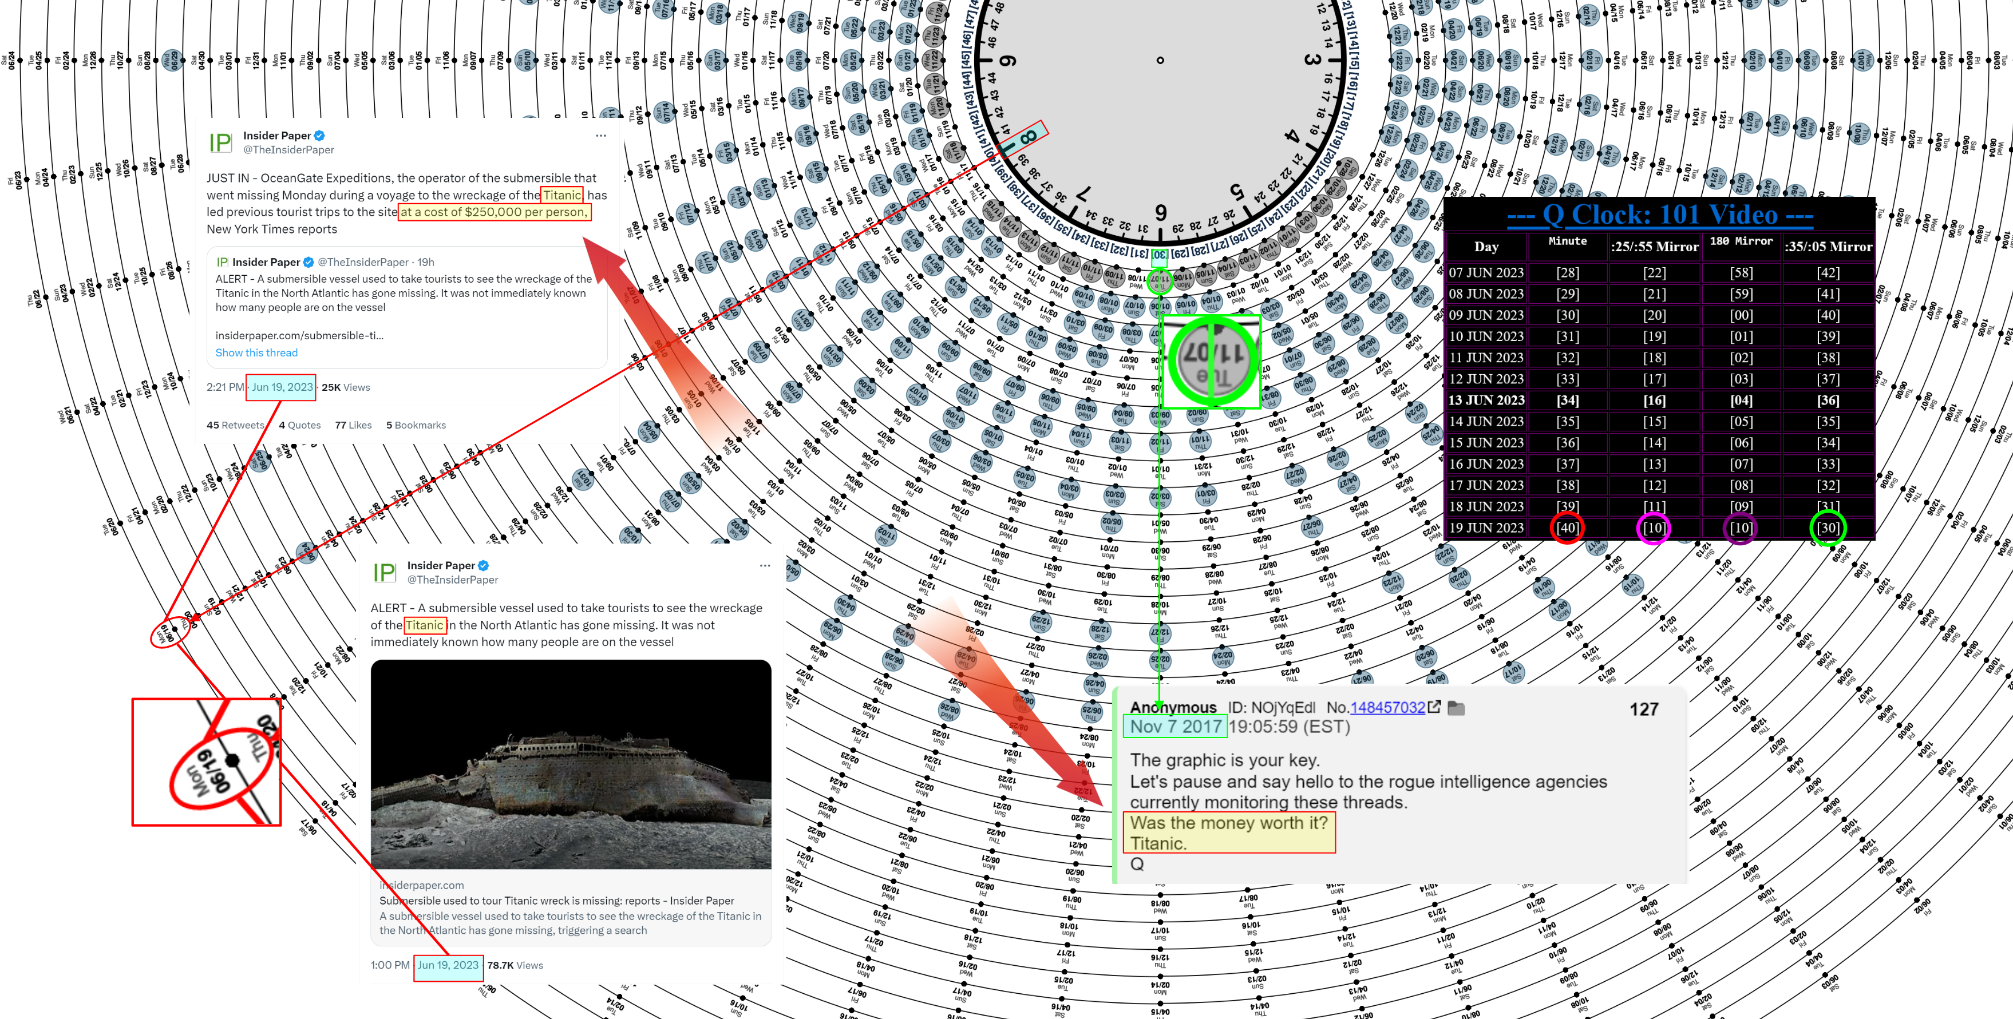2013x1019 pixels.
Task: View the 77 Likes list
Action: (x=353, y=425)
